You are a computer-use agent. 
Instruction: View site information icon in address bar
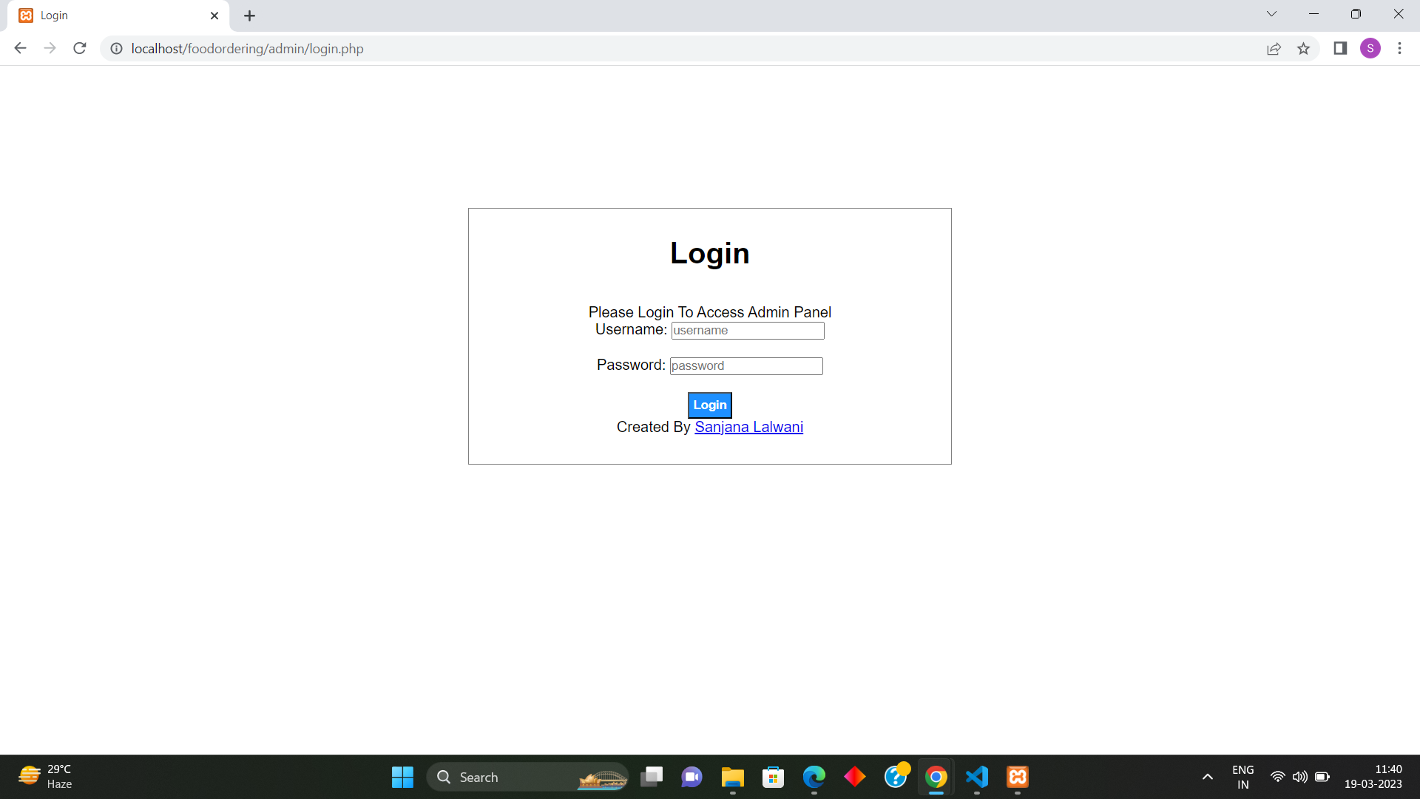116,49
